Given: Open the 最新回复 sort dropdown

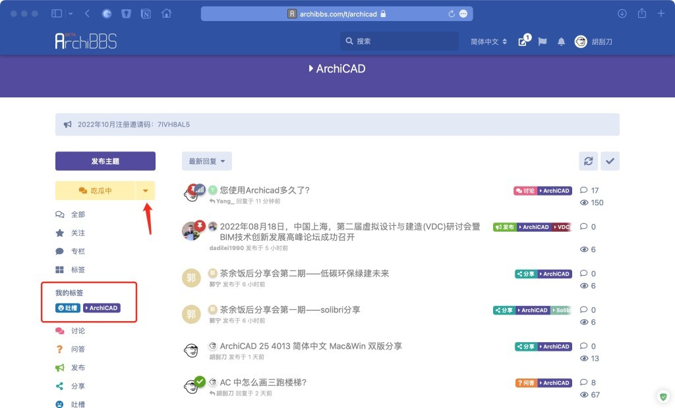Looking at the screenshot, I should click(206, 161).
